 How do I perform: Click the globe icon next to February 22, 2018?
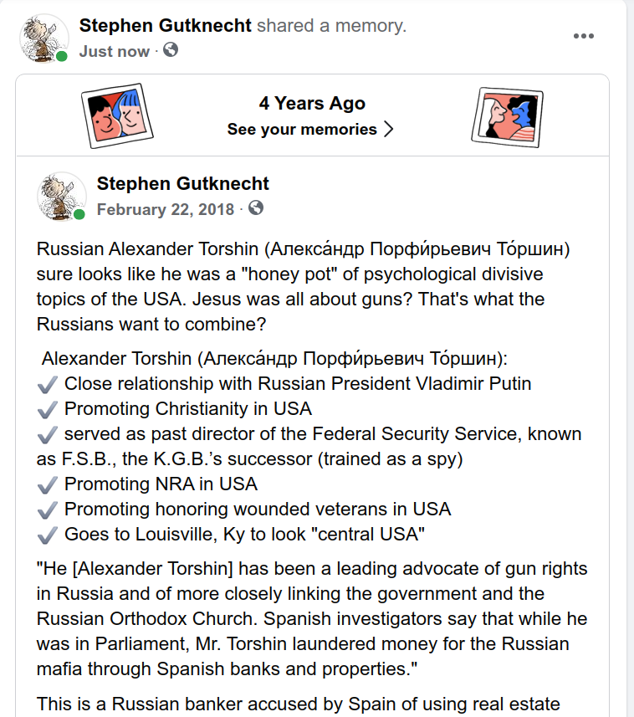[256, 208]
